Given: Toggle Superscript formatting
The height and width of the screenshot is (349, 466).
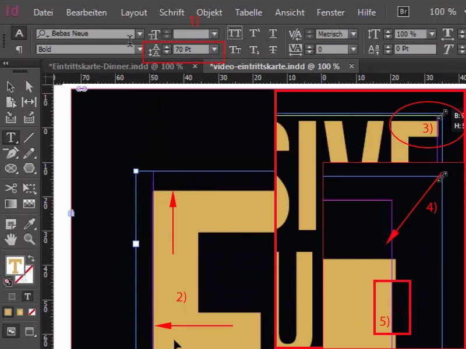Looking at the screenshot, I should pyautogui.click(x=255, y=33).
